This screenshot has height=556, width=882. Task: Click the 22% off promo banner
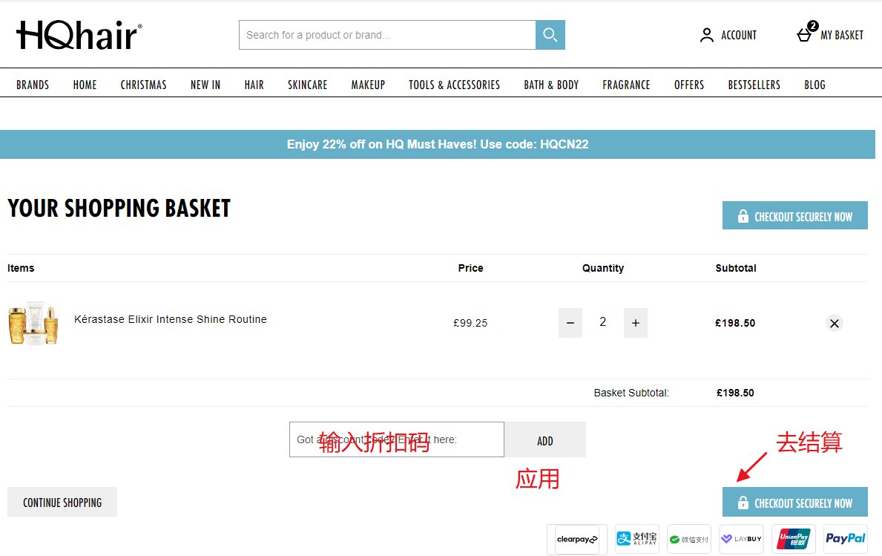[x=438, y=144]
